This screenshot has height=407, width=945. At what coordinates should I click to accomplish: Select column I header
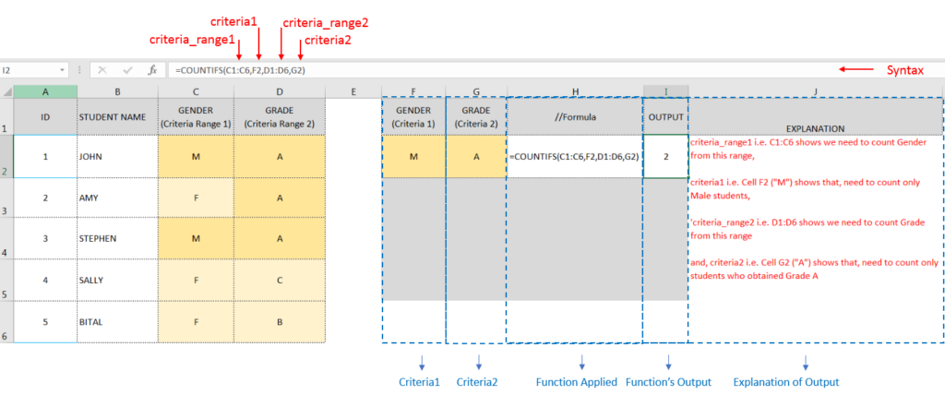[x=666, y=91]
